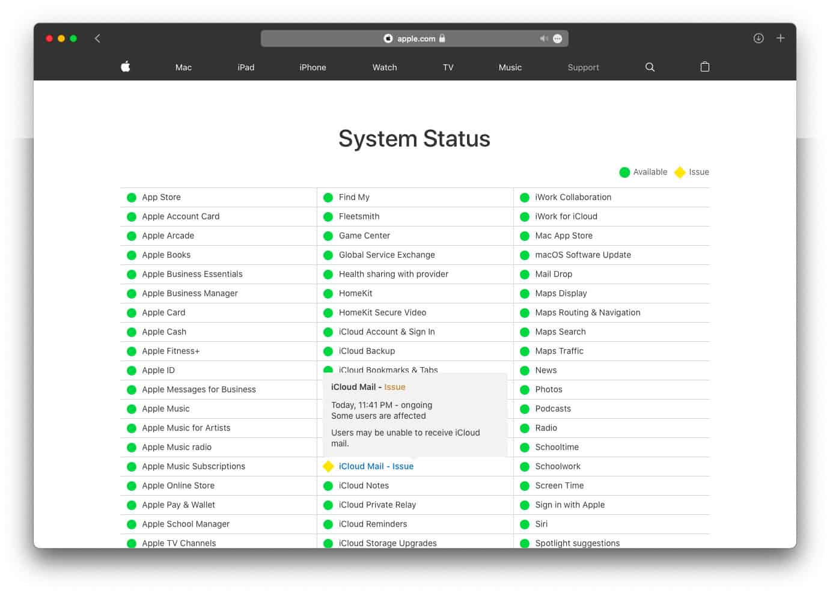The height and width of the screenshot is (593, 830).
Task: Click the yellow Issue legend diamond
Action: point(680,172)
